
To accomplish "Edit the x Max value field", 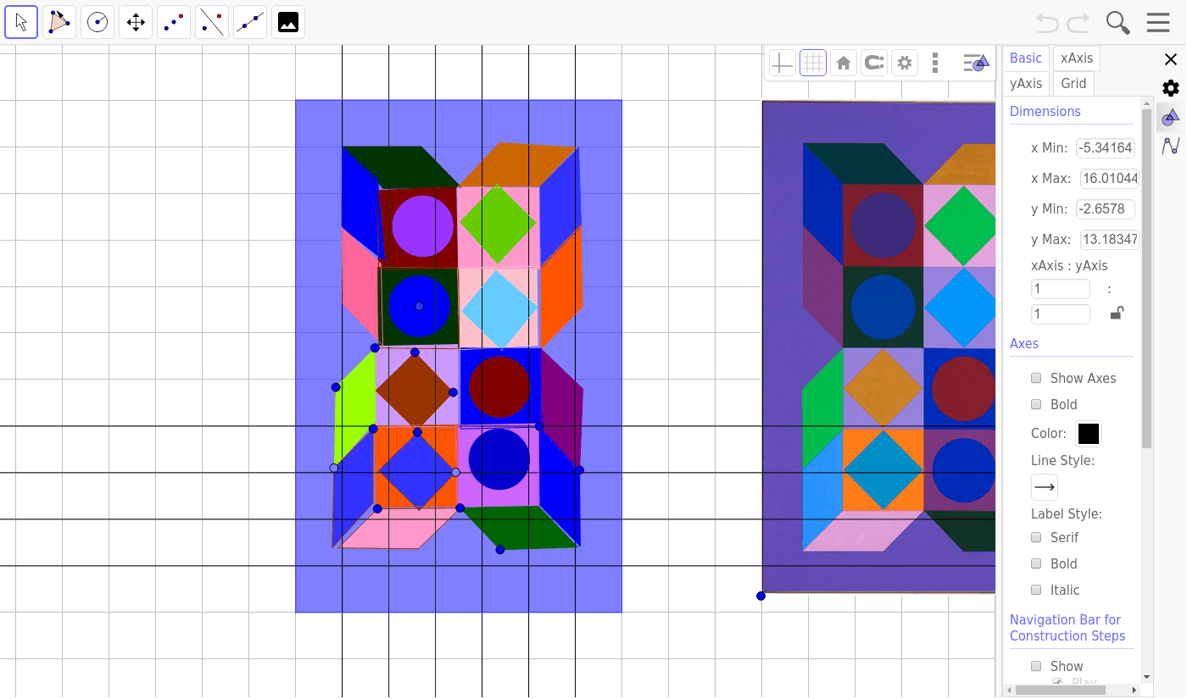I will click(x=1110, y=179).
